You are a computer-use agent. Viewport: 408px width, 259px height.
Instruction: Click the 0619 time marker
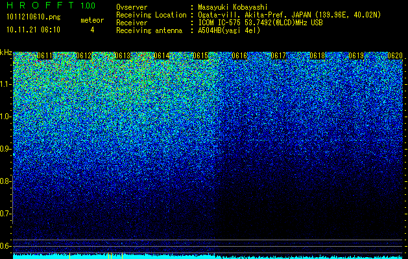[x=356, y=56]
